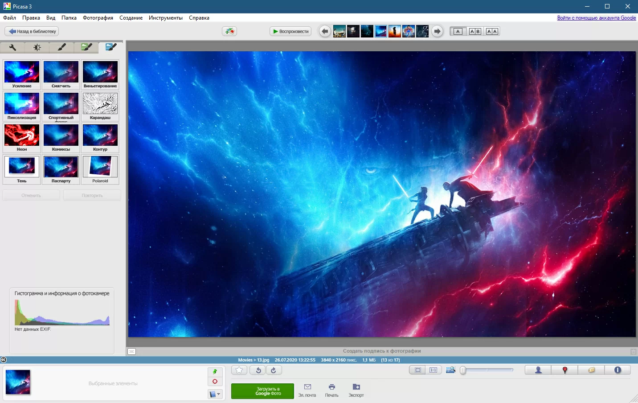Open the paintbrush effects tab
Screen dimensions: 638x403
62,47
